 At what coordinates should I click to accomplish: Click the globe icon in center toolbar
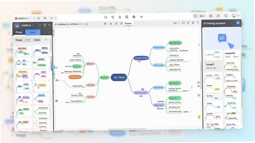click(x=134, y=17)
